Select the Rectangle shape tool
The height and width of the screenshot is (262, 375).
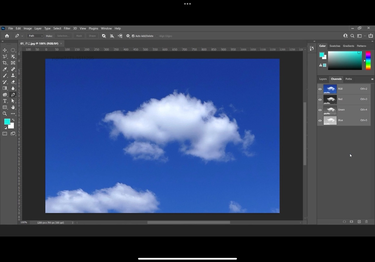click(x=5, y=107)
